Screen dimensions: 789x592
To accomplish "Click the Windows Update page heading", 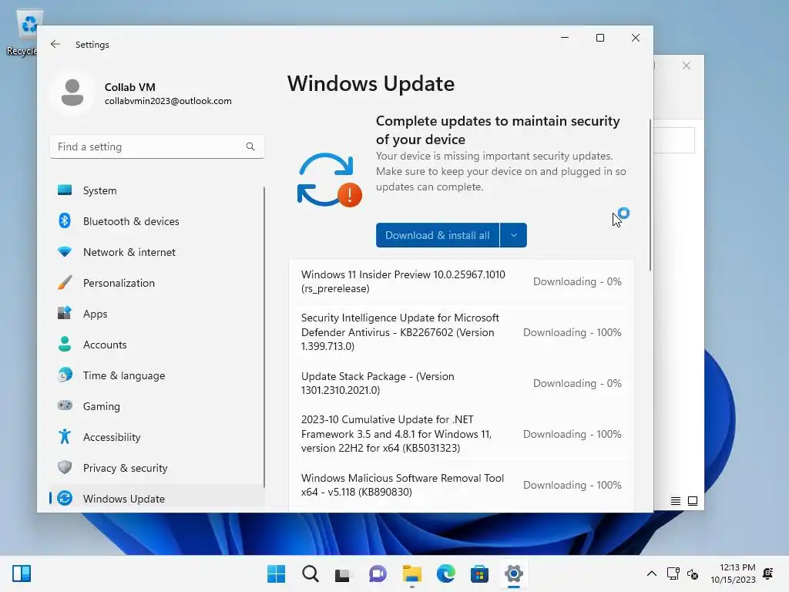I will [x=371, y=83].
